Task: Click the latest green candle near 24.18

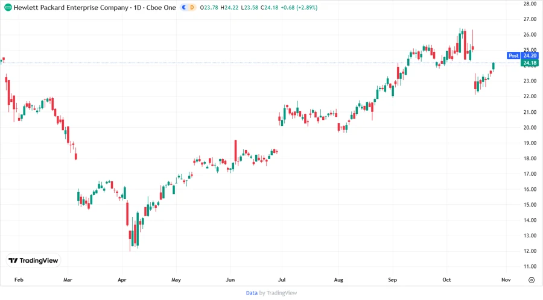Action: (x=494, y=66)
